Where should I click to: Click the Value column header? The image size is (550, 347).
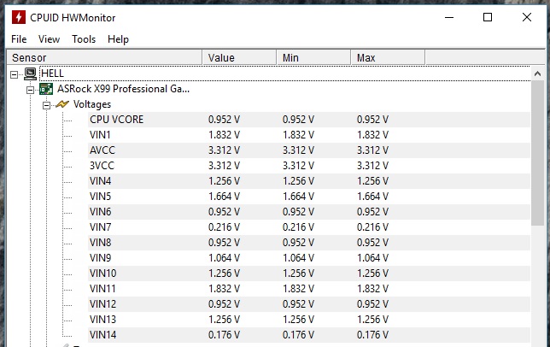point(239,57)
